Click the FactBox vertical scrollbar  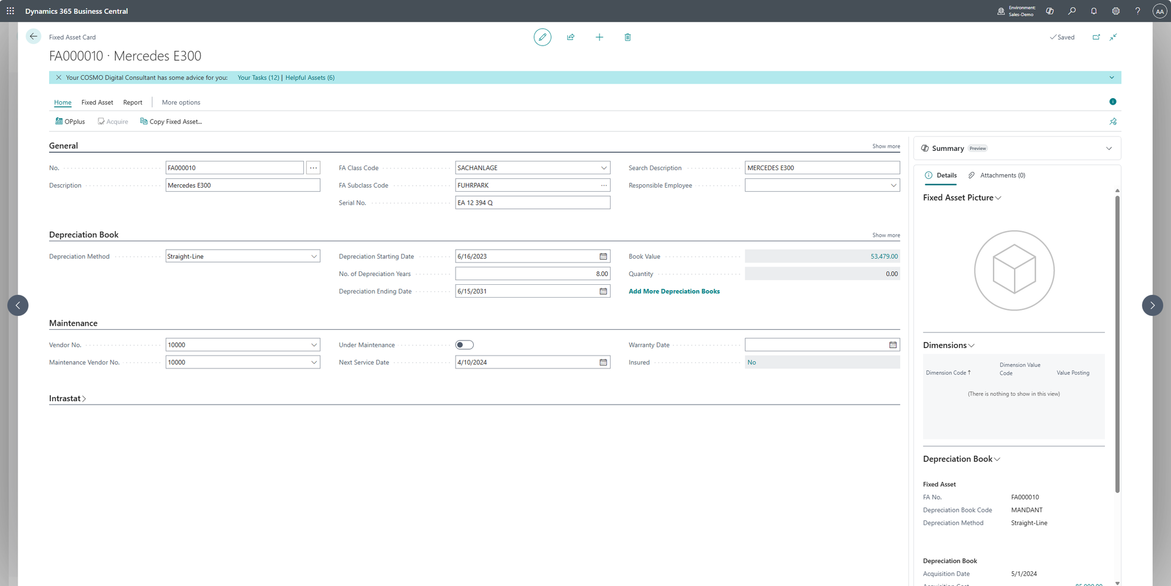1117,345
